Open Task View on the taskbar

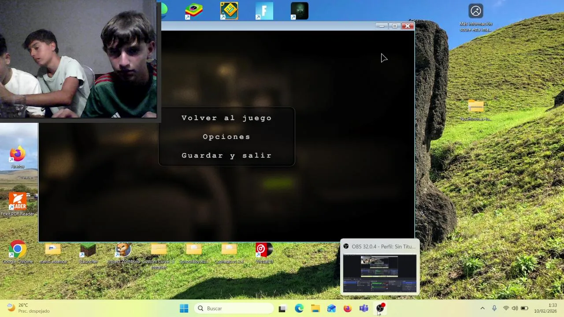282,309
